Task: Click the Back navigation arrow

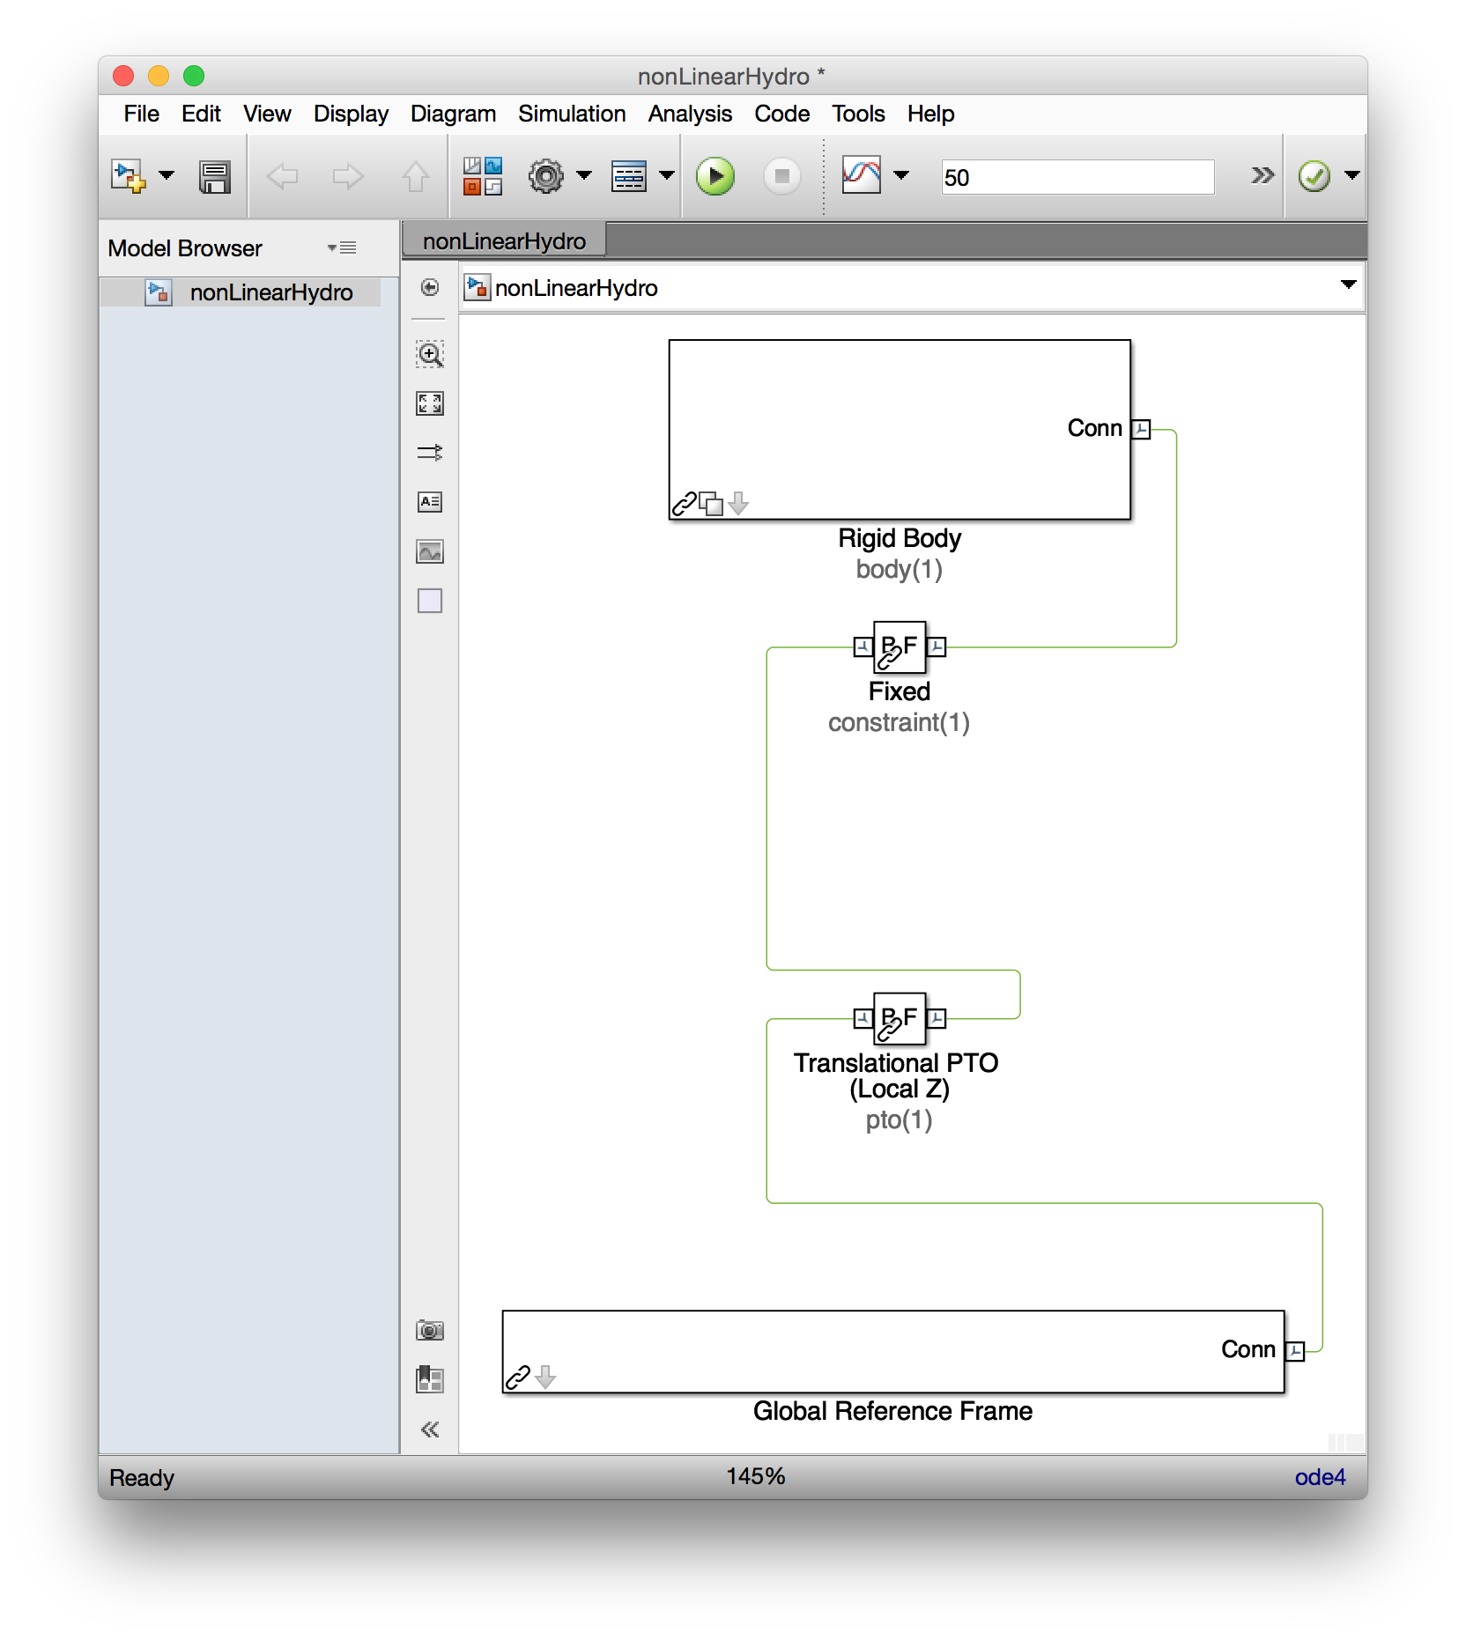Action: [x=282, y=176]
